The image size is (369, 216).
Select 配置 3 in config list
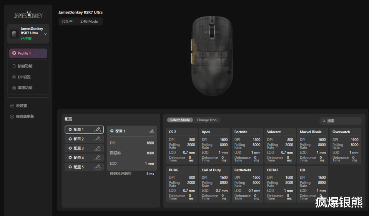coord(84,148)
